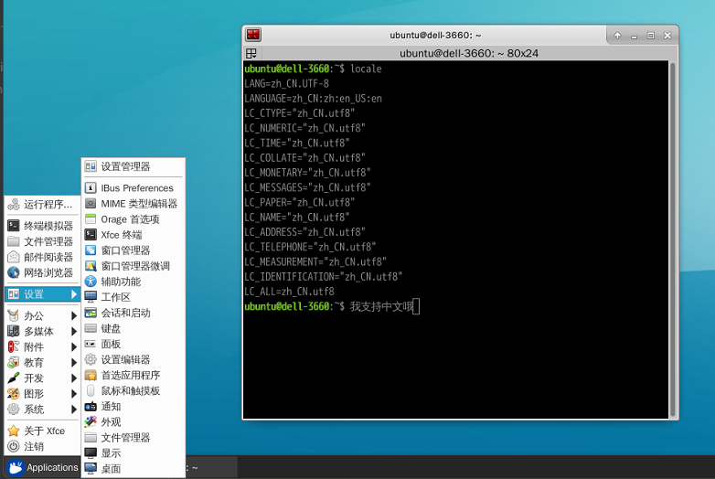
Task: Click the Terminator split-layout icon in titlebar
Action: (251, 53)
